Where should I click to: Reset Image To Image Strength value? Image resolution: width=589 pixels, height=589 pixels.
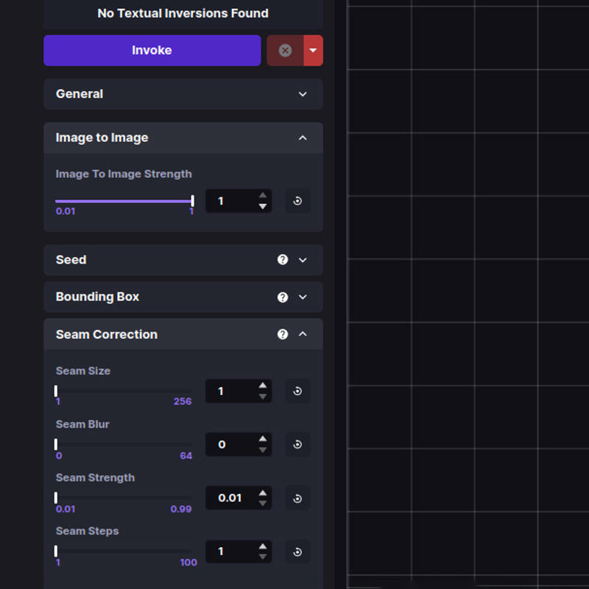pos(297,200)
